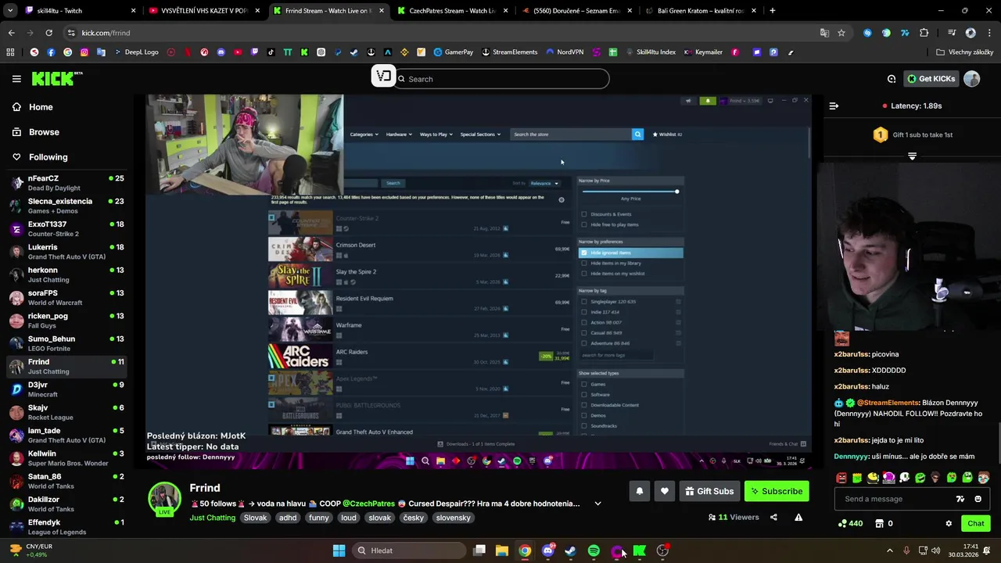This screenshot has height=563, width=1001.
Task: Bookmark this page with star icon
Action: [841, 33]
